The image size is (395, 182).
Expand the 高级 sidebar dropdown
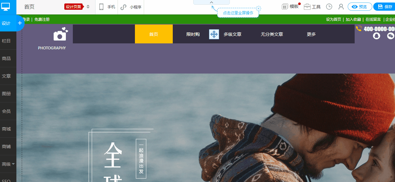tap(8, 164)
